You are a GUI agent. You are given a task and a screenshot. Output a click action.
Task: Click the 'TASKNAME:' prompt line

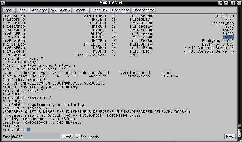pyautogui.click(x=12, y=94)
